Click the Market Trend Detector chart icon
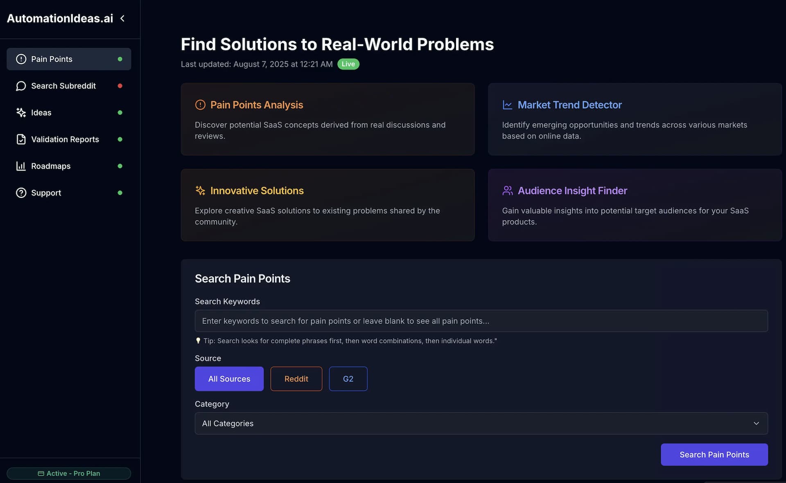The height and width of the screenshot is (483, 786). tap(507, 105)
